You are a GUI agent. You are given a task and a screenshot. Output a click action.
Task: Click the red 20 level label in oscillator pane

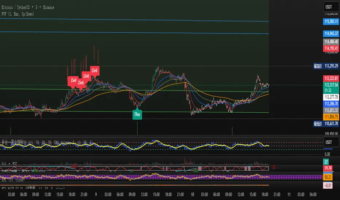(x=274, y=167)
